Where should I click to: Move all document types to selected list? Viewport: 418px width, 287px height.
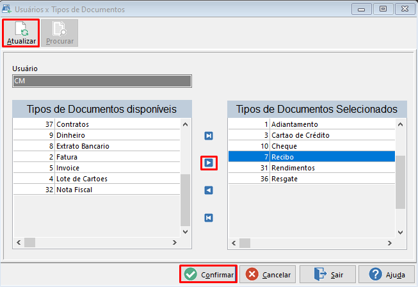pos(209,136)
